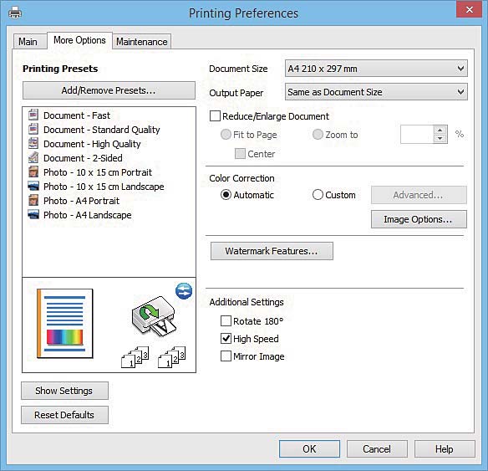Viewport: 488px width, 471px height.
Task: Select the Document - Fast preset icon
Action: point(33,115)
